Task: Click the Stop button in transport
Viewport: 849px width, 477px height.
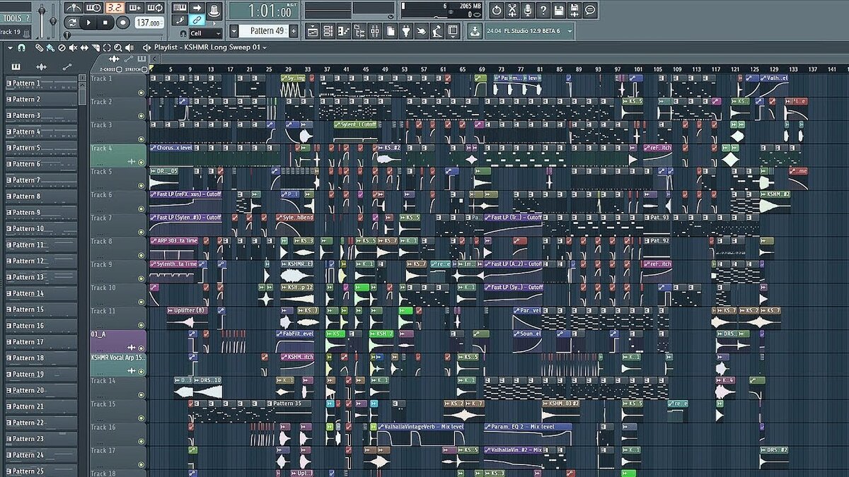Action: (x=105, y=23)
